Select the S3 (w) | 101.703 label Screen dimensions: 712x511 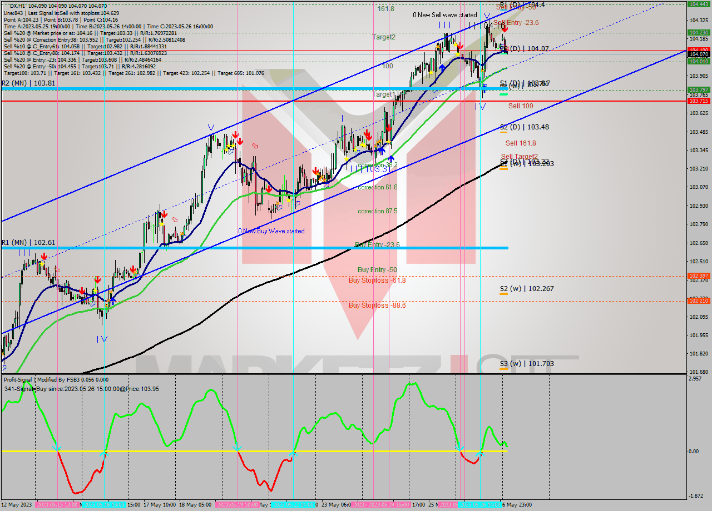(526, 364)
